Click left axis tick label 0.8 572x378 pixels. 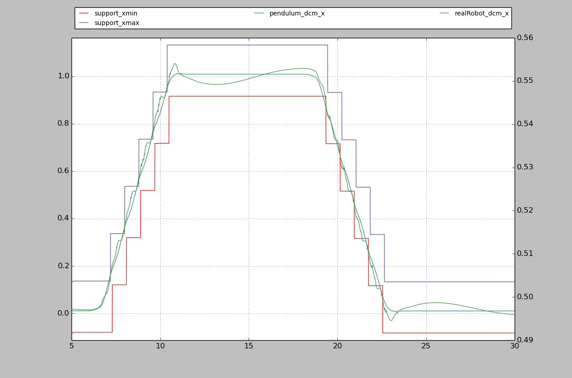(63, 123)
